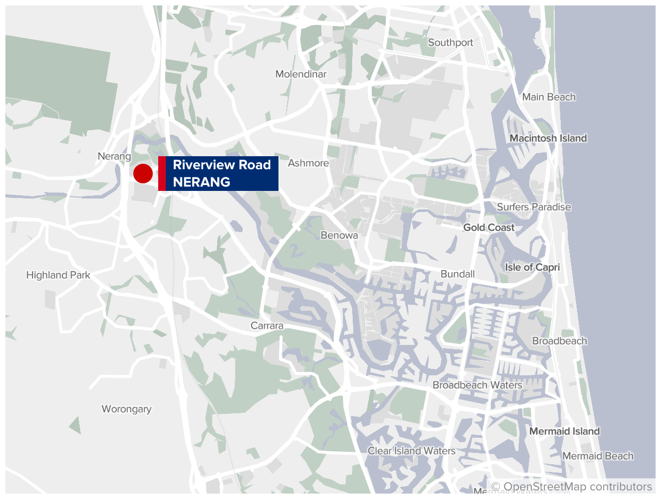Open the OpenStreetMap contributors attribution
This screenshot has width=661, height=499.
tap(571, 487)
